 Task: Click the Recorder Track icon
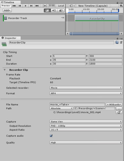coord(6,18)
